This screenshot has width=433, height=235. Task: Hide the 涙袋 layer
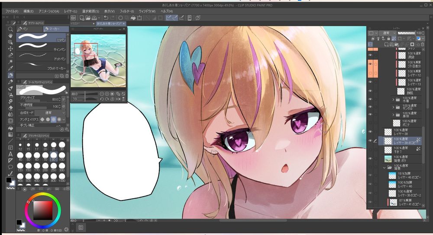370,55
